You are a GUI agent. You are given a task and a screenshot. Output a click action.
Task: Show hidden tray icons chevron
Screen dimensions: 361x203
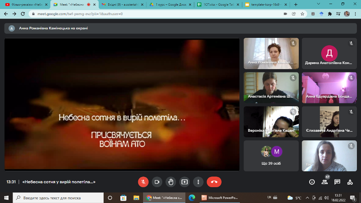[x=307, y=198]
